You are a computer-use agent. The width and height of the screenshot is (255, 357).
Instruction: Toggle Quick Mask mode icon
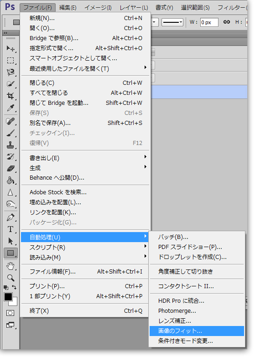pyautogui.click(x=10, y=313)
